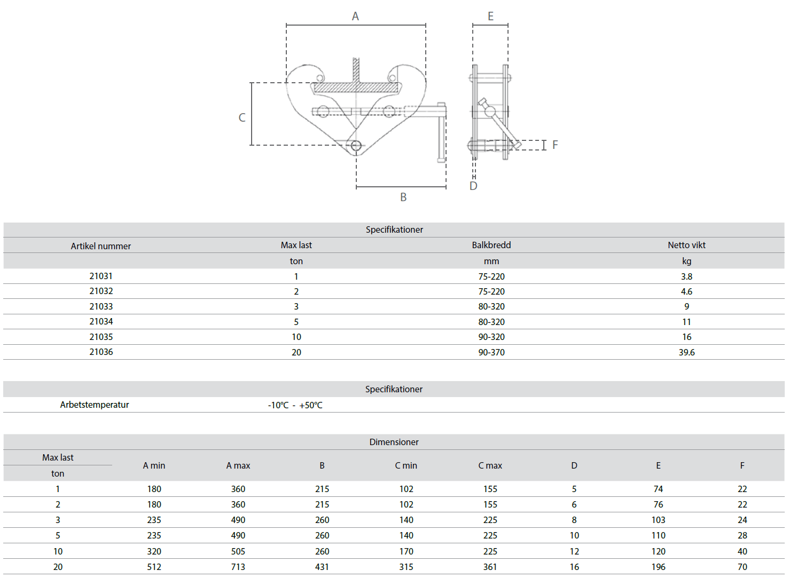Click article number 21036
Viewport: 789px width, 578px height.
coord(101,352)
